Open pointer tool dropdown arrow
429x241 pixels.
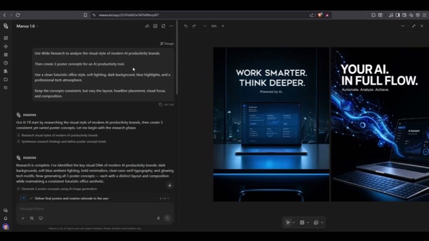(x=294, y=222)
